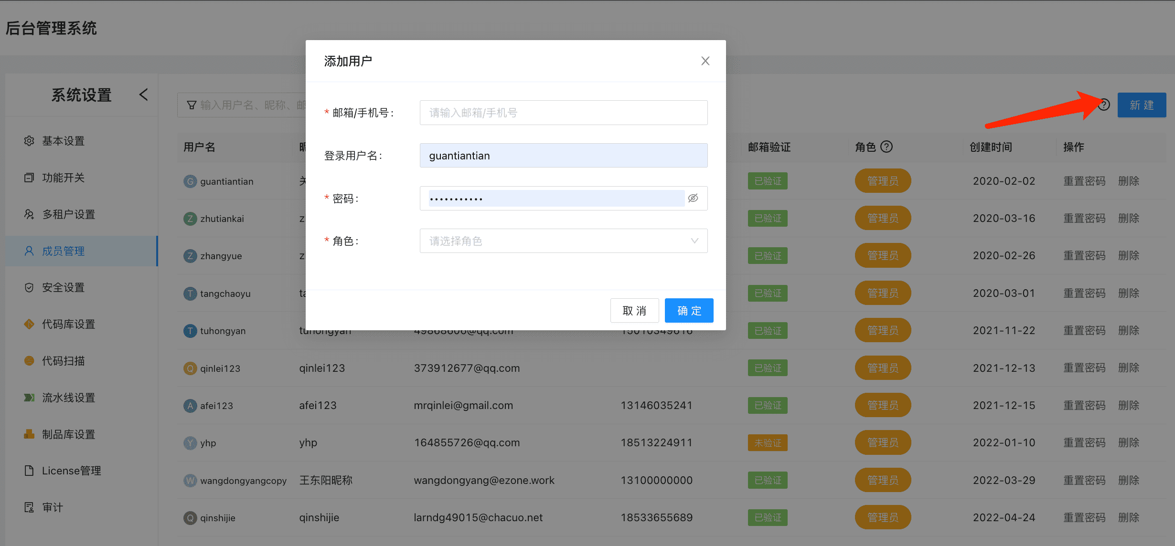The image size is (1175, 546).
Task: Click the blue 新建 button
Action: 1142,105
